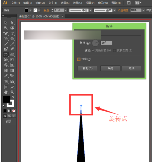Activate the Zoom tool

(x=12, y=92)
